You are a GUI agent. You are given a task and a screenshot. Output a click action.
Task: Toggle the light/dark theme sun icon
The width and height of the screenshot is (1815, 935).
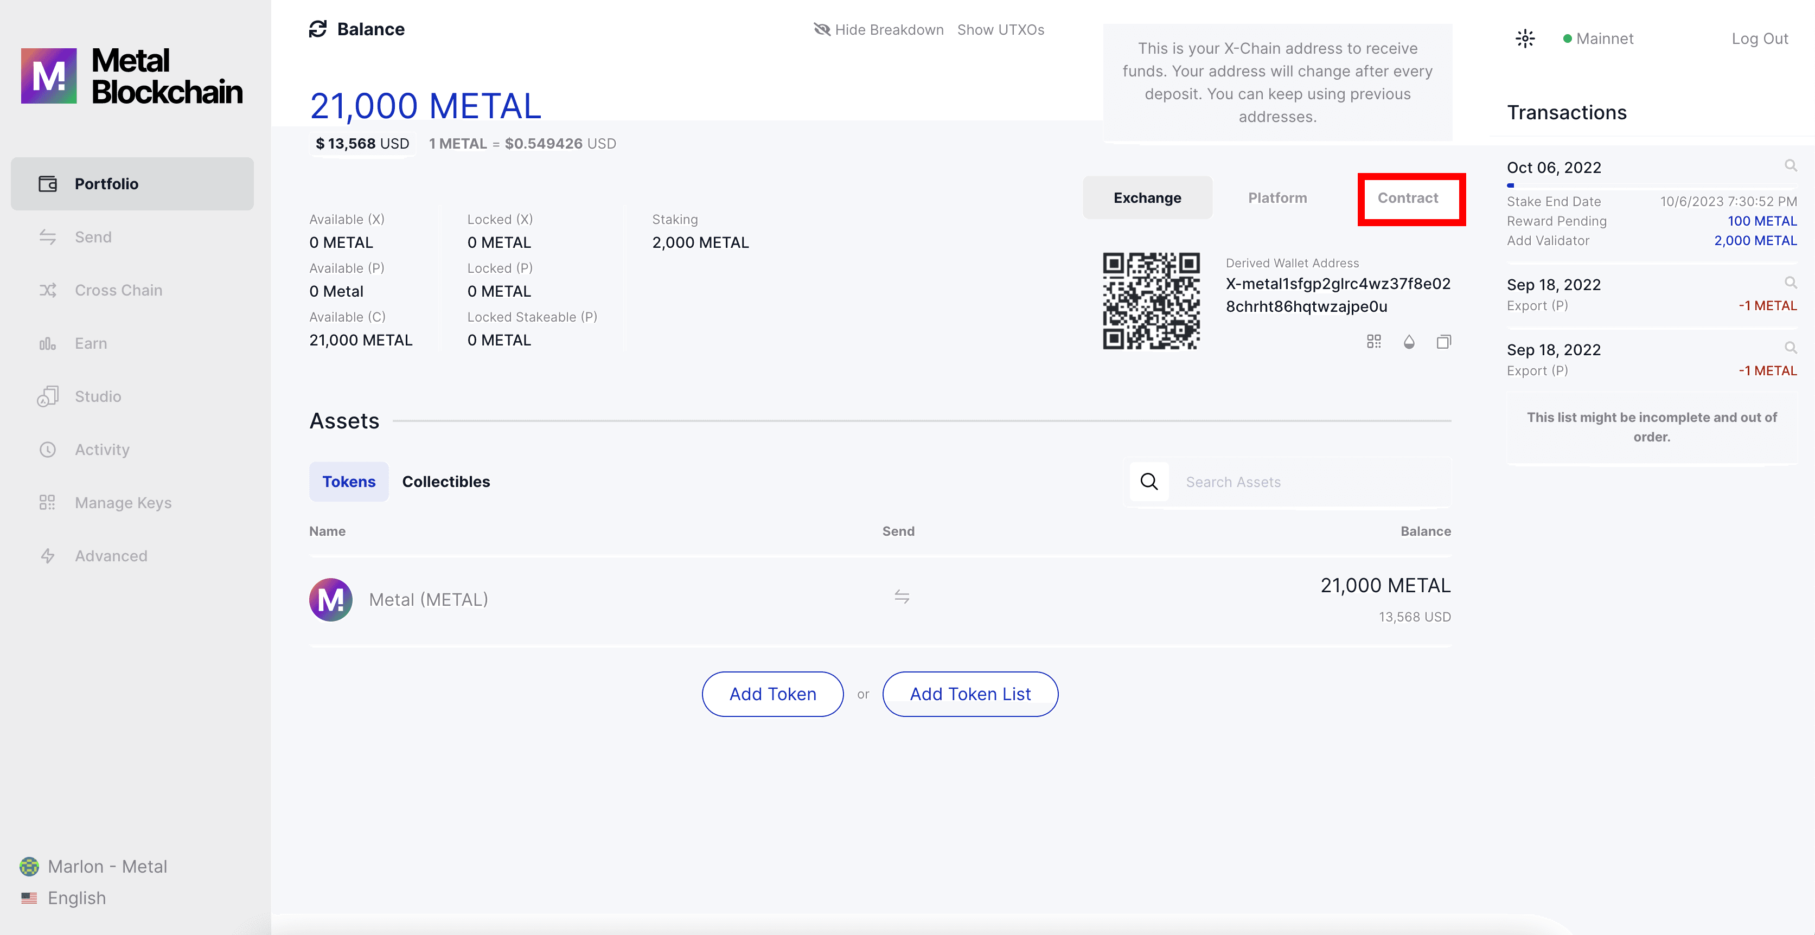(x=1525, y=39)
